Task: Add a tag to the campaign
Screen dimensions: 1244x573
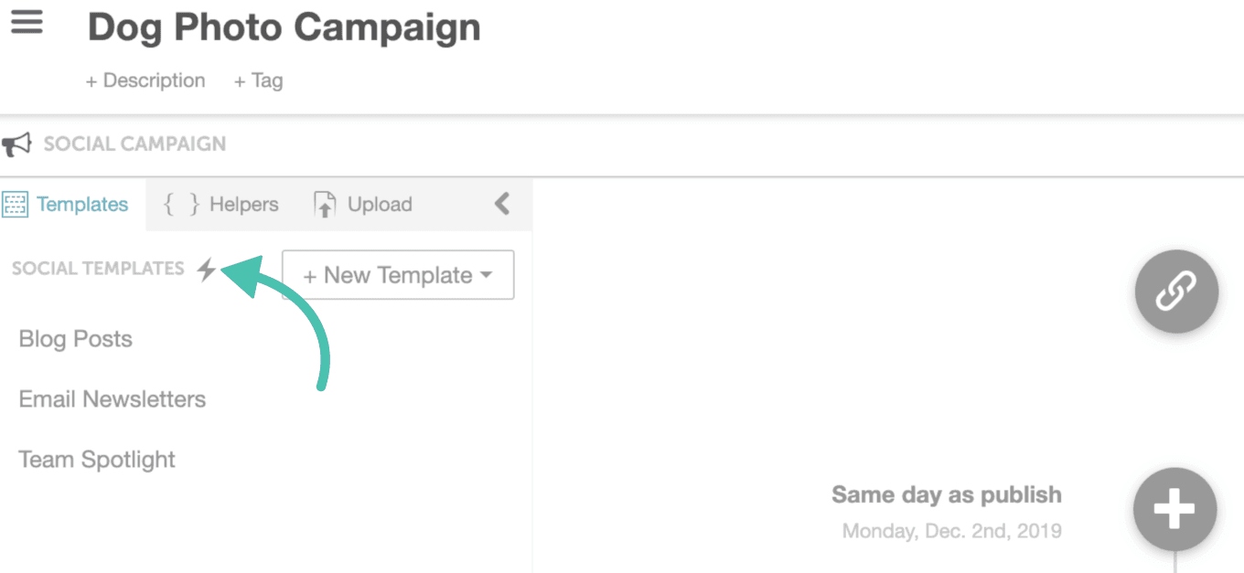Action: 258,80
